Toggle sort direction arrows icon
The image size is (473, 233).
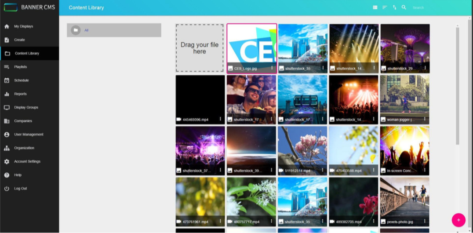394,7
